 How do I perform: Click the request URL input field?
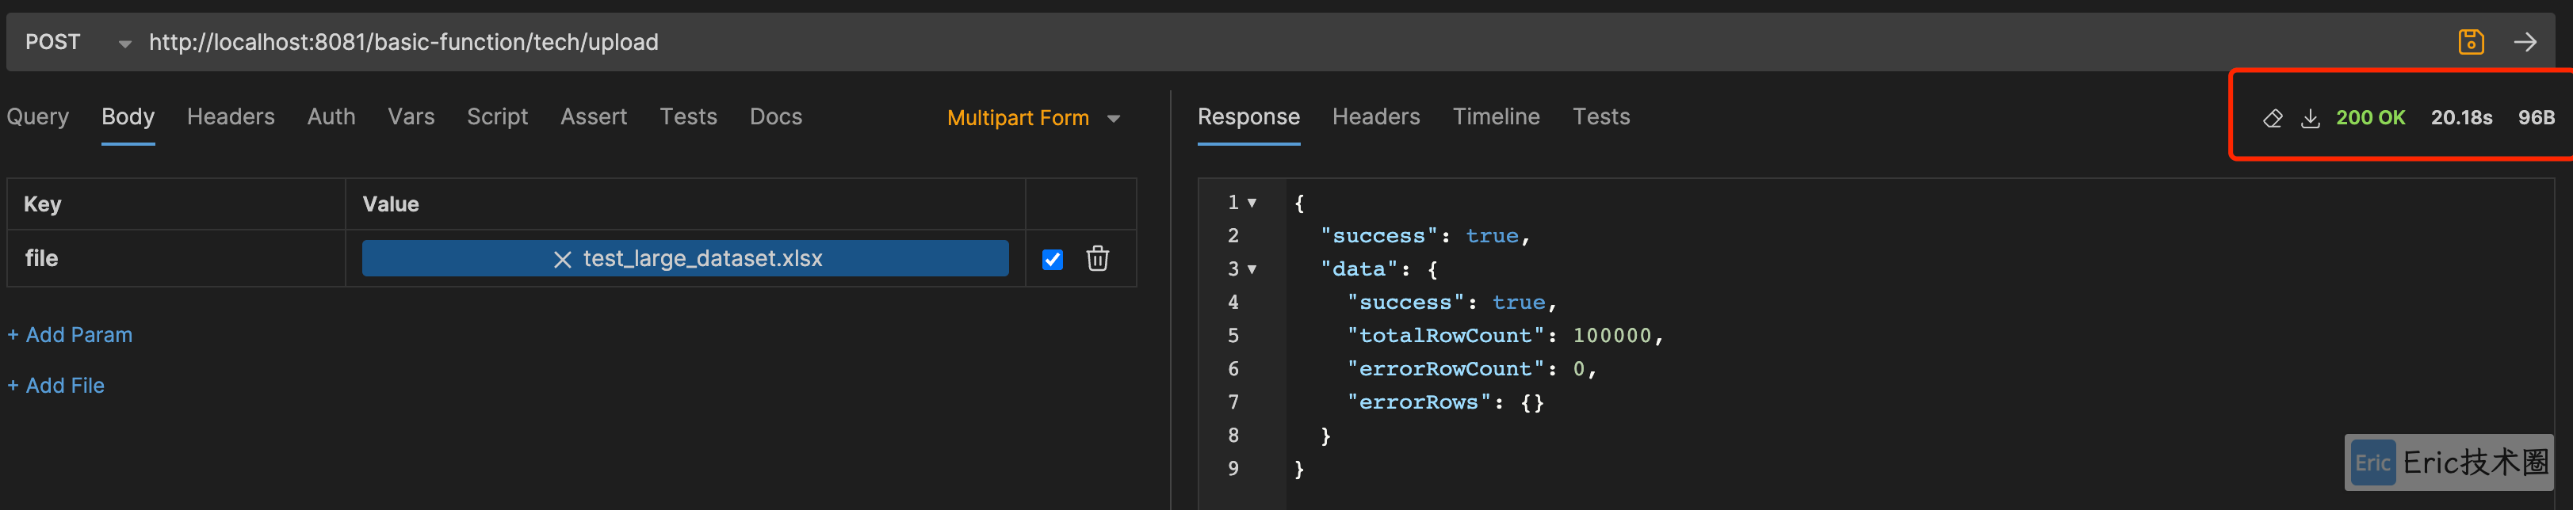coord(1289,42)
